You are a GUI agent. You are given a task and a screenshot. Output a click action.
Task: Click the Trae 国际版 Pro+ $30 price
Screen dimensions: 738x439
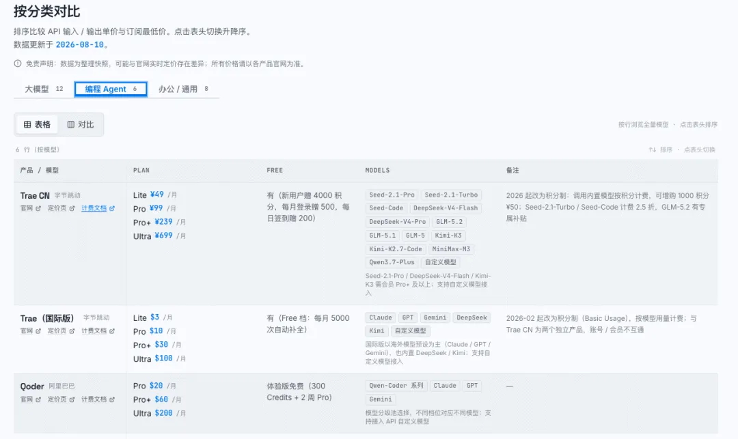161,345
